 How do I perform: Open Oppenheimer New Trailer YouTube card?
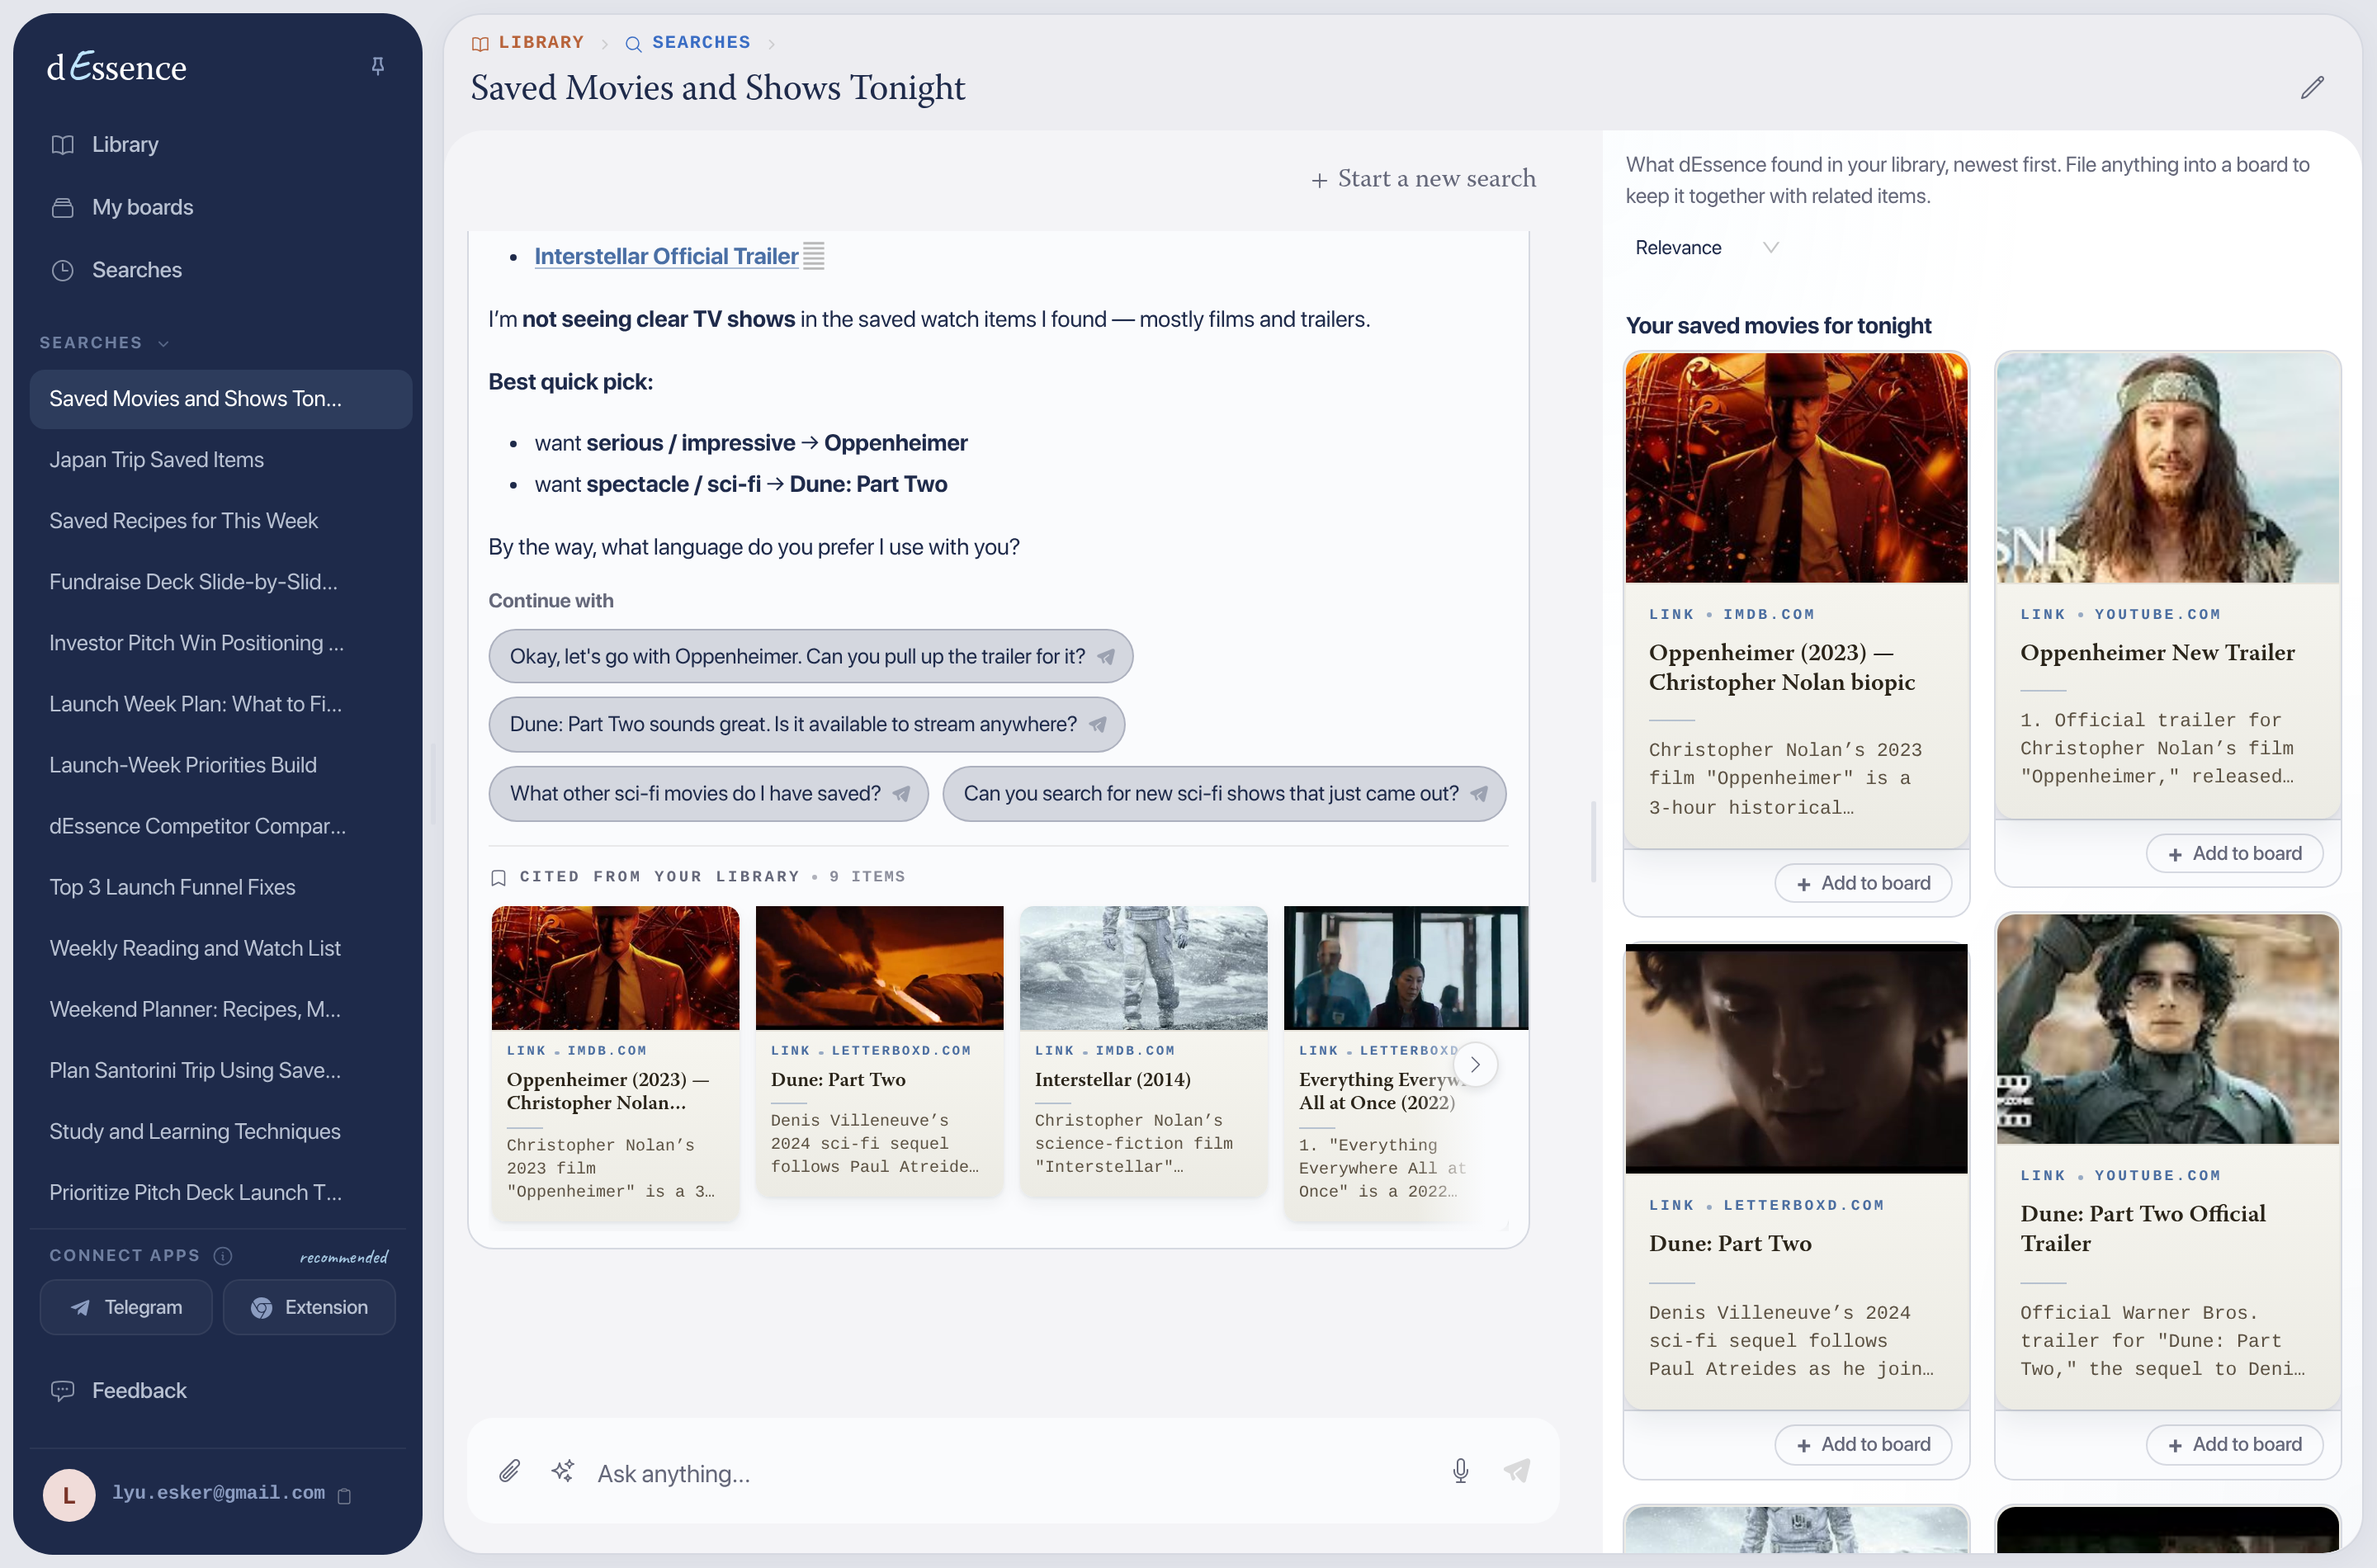pyautogui.click(x=2167, y=585)
